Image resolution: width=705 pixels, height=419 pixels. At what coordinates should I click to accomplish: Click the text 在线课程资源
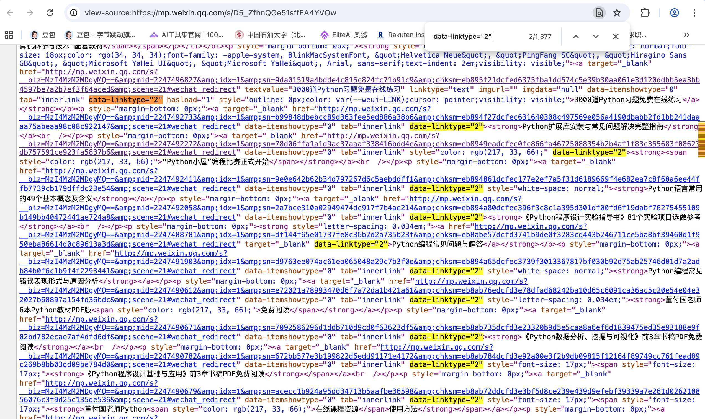tap(337, 409)
